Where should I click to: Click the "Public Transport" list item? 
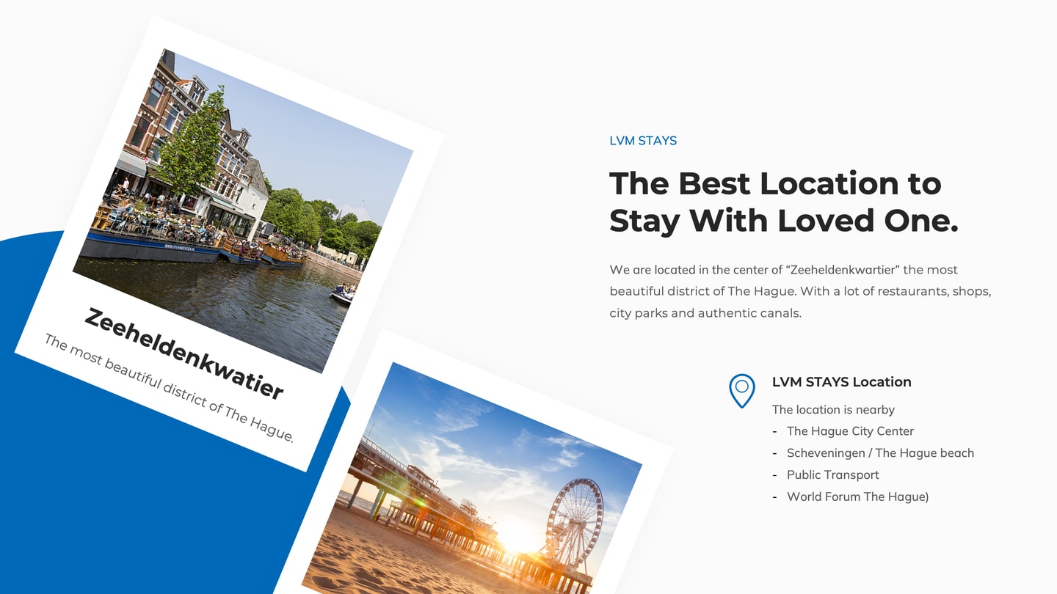(x=833, y=474)
